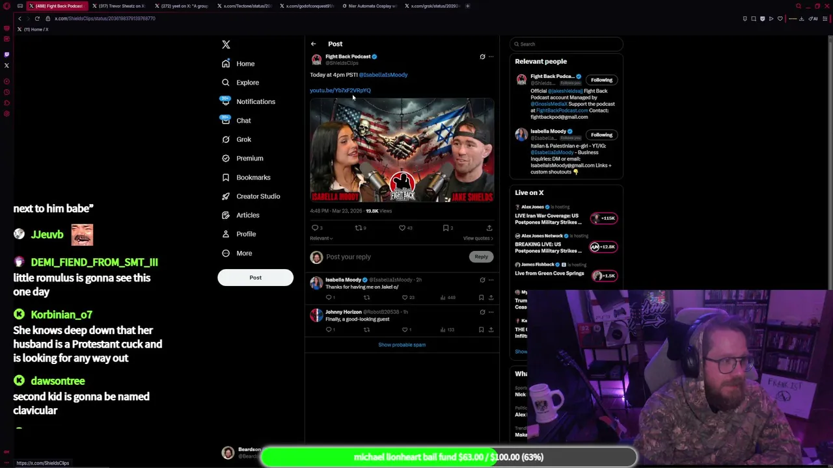
Task: Go back with the Post back arrow
Action: 313,44
